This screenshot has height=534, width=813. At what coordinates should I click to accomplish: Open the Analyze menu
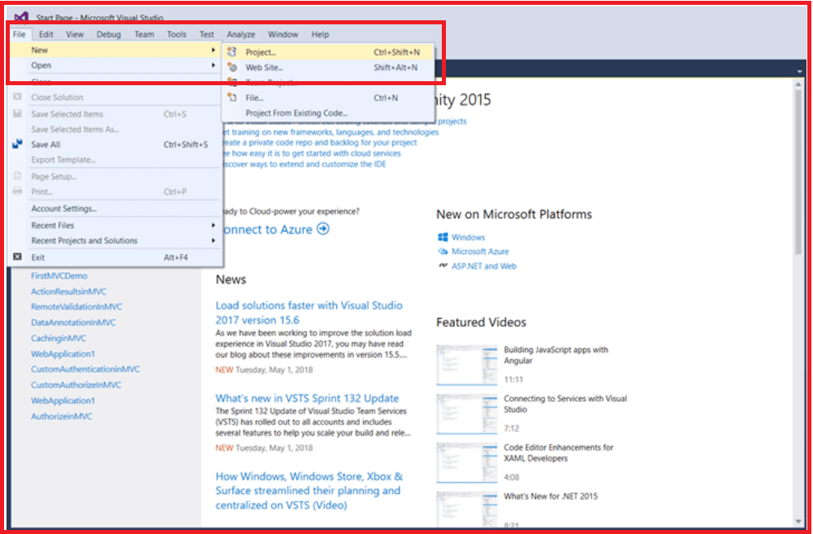(240, 34)
